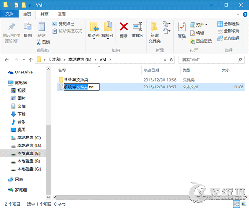This screenshot has height=208, width=249.
Task: Open the Open (打开) dropdown arrow
Action: click(x=206, y=24)
